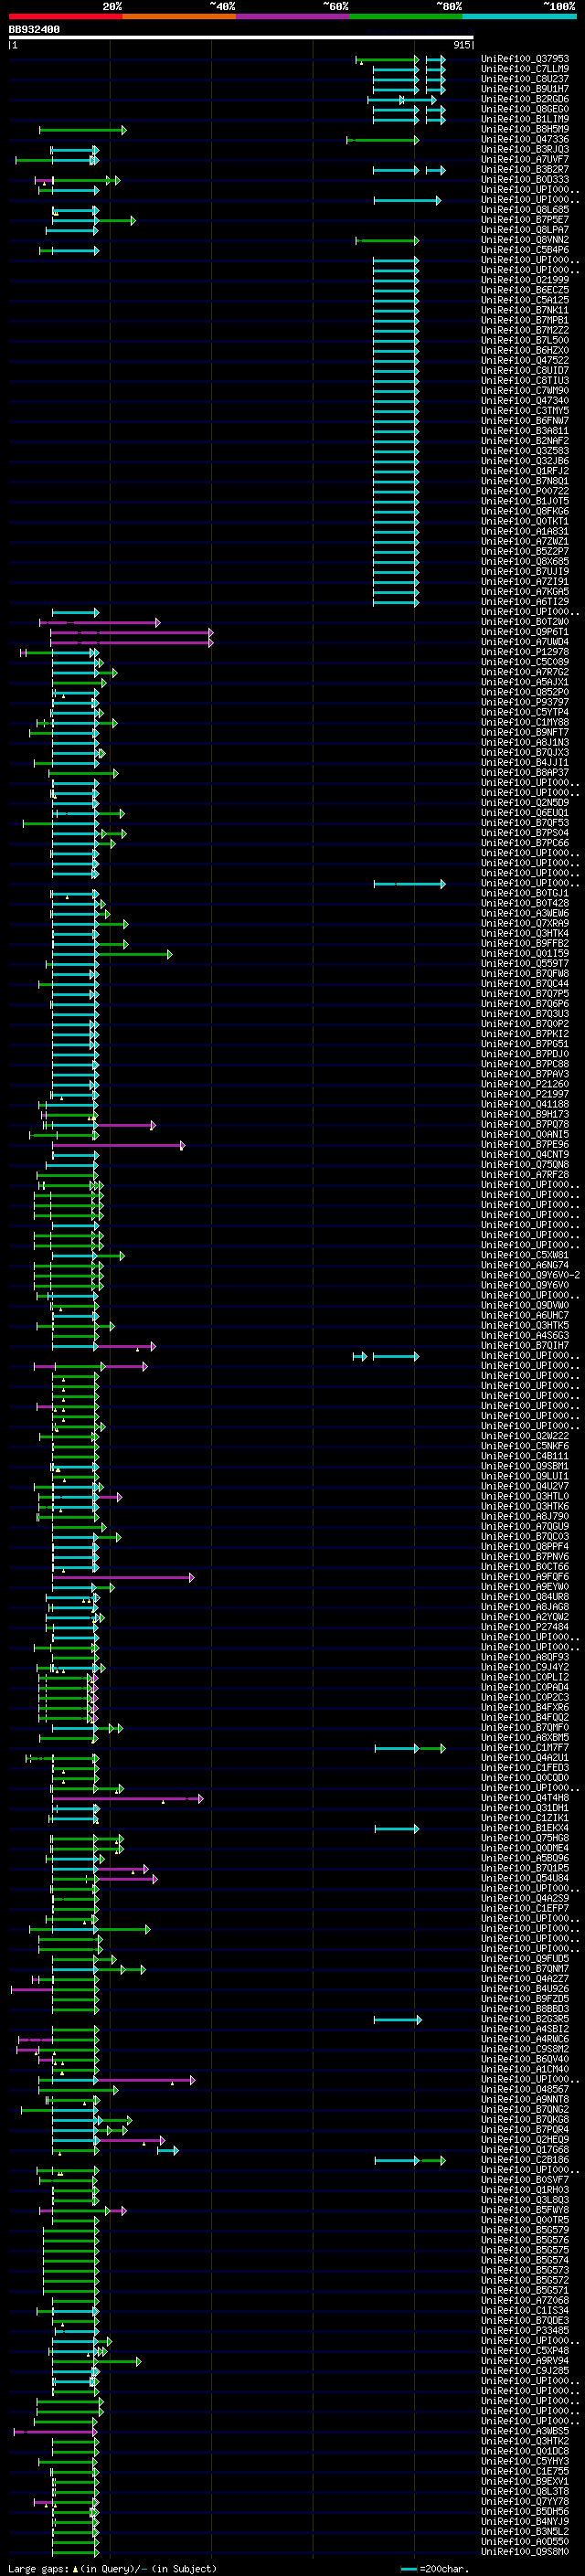Click the UniRef100_O21999 entry
This screenshot has width=585, height=2576.
tap(525, 280)
